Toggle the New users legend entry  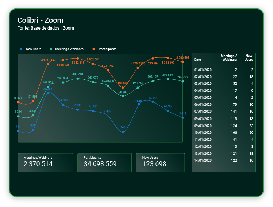(30, 49)
